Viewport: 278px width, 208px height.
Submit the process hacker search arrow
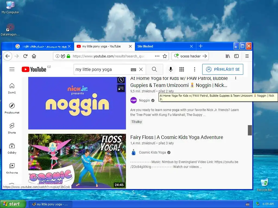[205, 56]
